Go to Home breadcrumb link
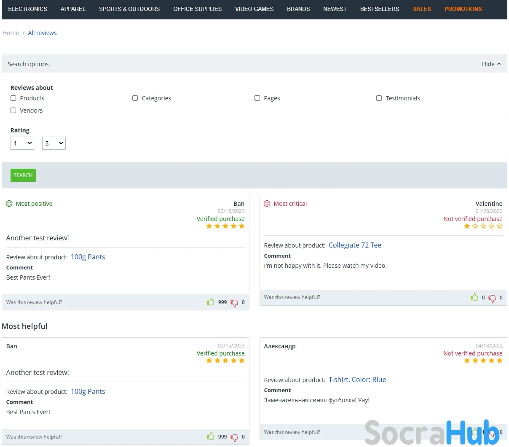This screenshot has width=509, height=447. [11, 33]
